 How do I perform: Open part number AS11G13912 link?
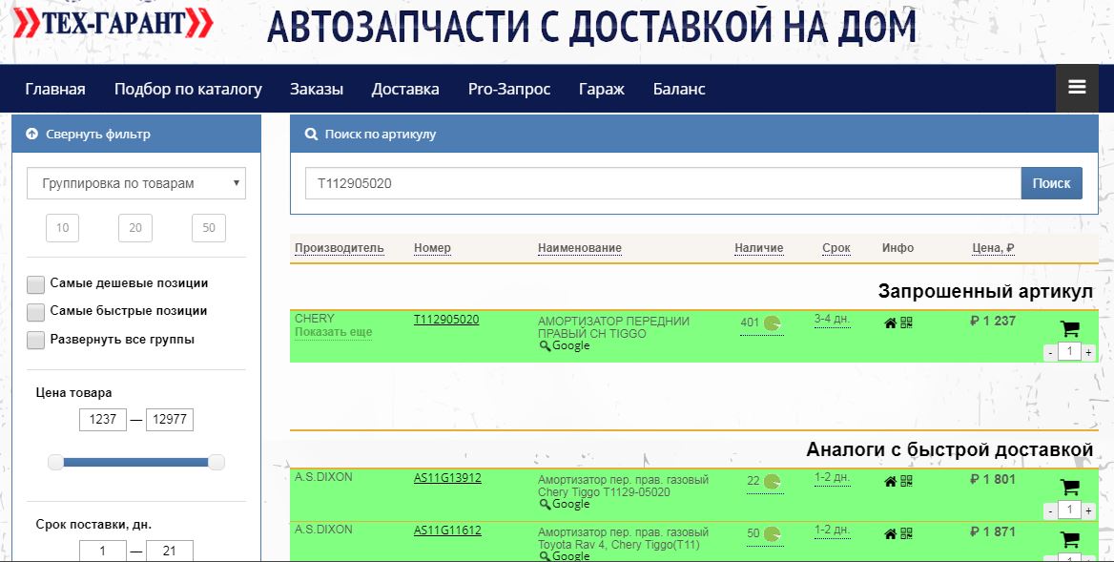[447, 478]
